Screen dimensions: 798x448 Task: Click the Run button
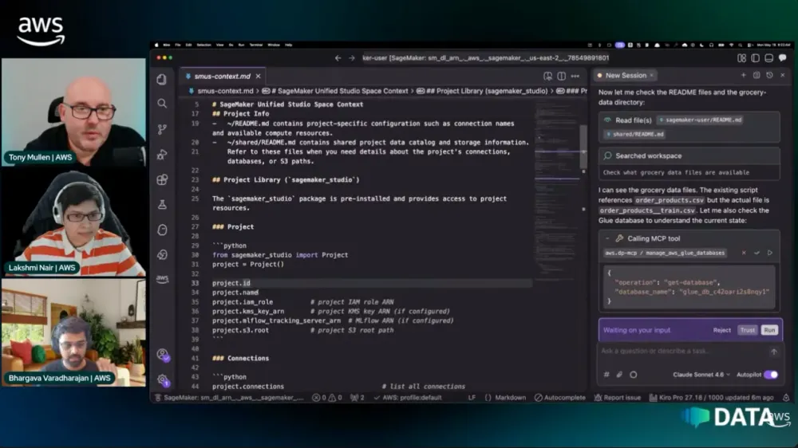769,330
